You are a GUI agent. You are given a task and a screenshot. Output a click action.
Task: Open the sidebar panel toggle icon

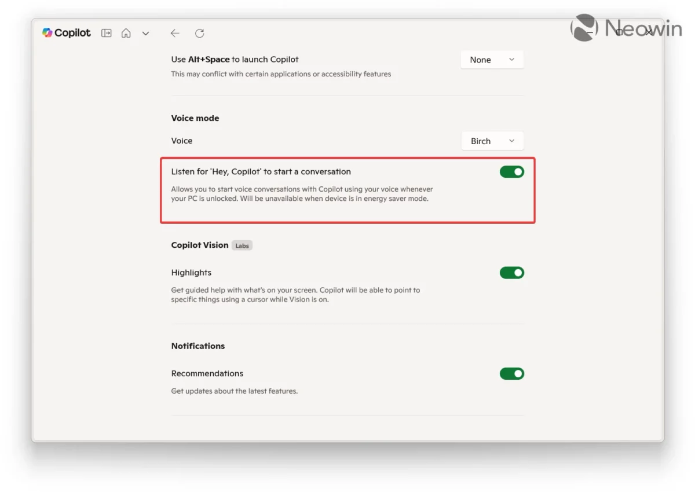click(107, 33)
